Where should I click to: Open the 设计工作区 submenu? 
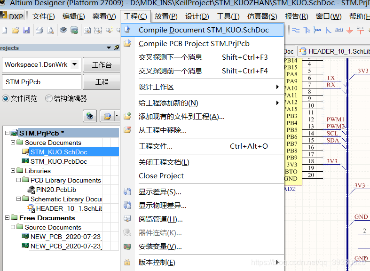click(x=203, y=87)
